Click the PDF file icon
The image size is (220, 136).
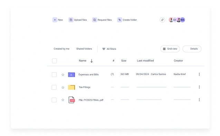click(71, 100)
